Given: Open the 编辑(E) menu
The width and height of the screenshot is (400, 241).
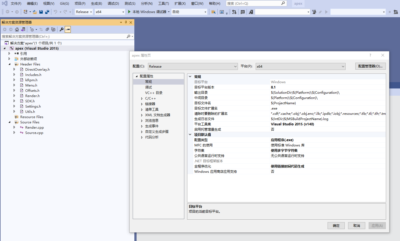Looking at the screenshot, I should pos(32,3).
